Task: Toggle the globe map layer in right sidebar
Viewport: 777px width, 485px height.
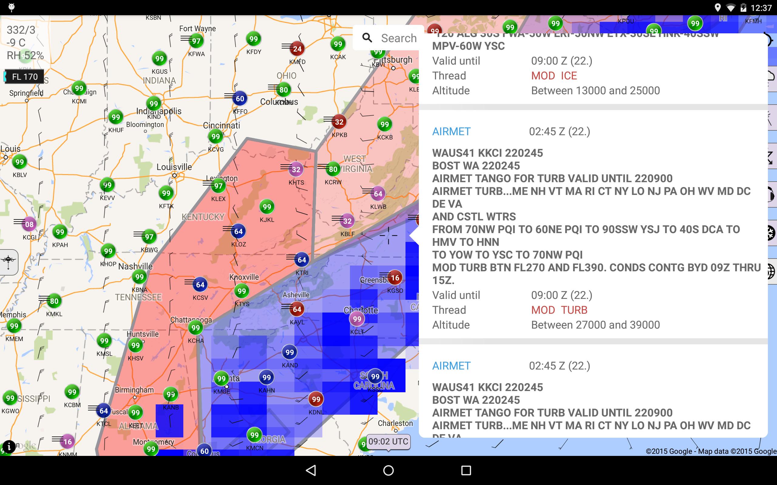Action: click(772, 272)
